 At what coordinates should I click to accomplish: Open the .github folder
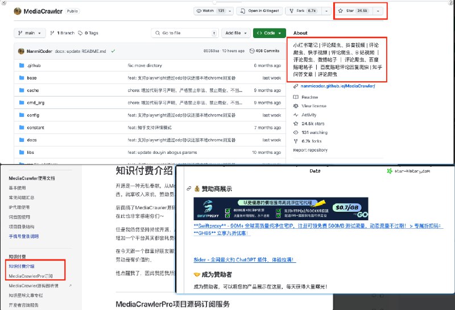point(34,65)
